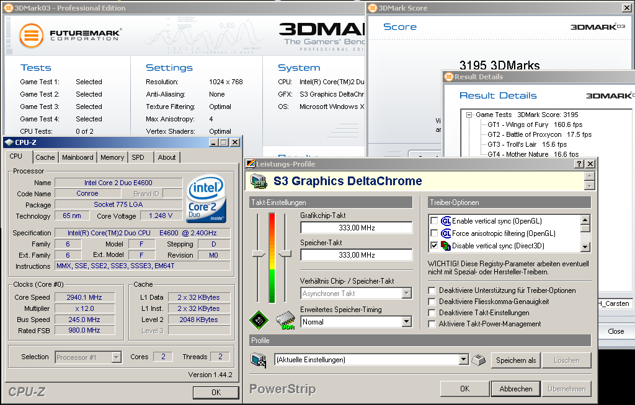
Task: Toggle Force anisotropic filtering (OpenGL)
Action: [434, 233]
